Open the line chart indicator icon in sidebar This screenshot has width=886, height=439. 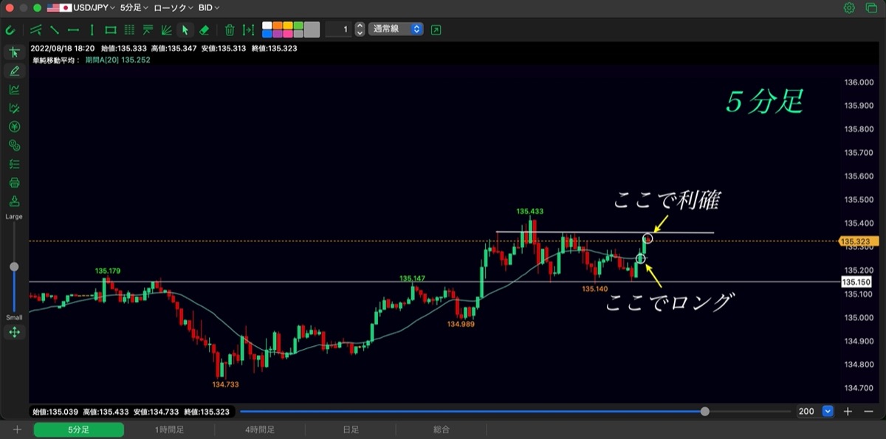[x=14, y=89]
